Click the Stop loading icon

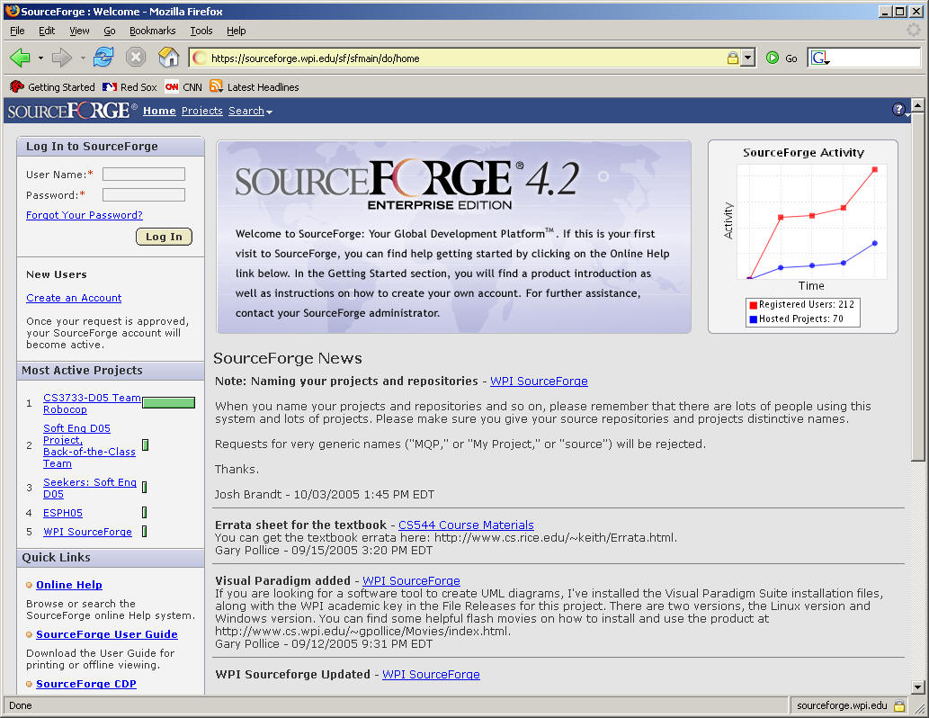[136, 58]
